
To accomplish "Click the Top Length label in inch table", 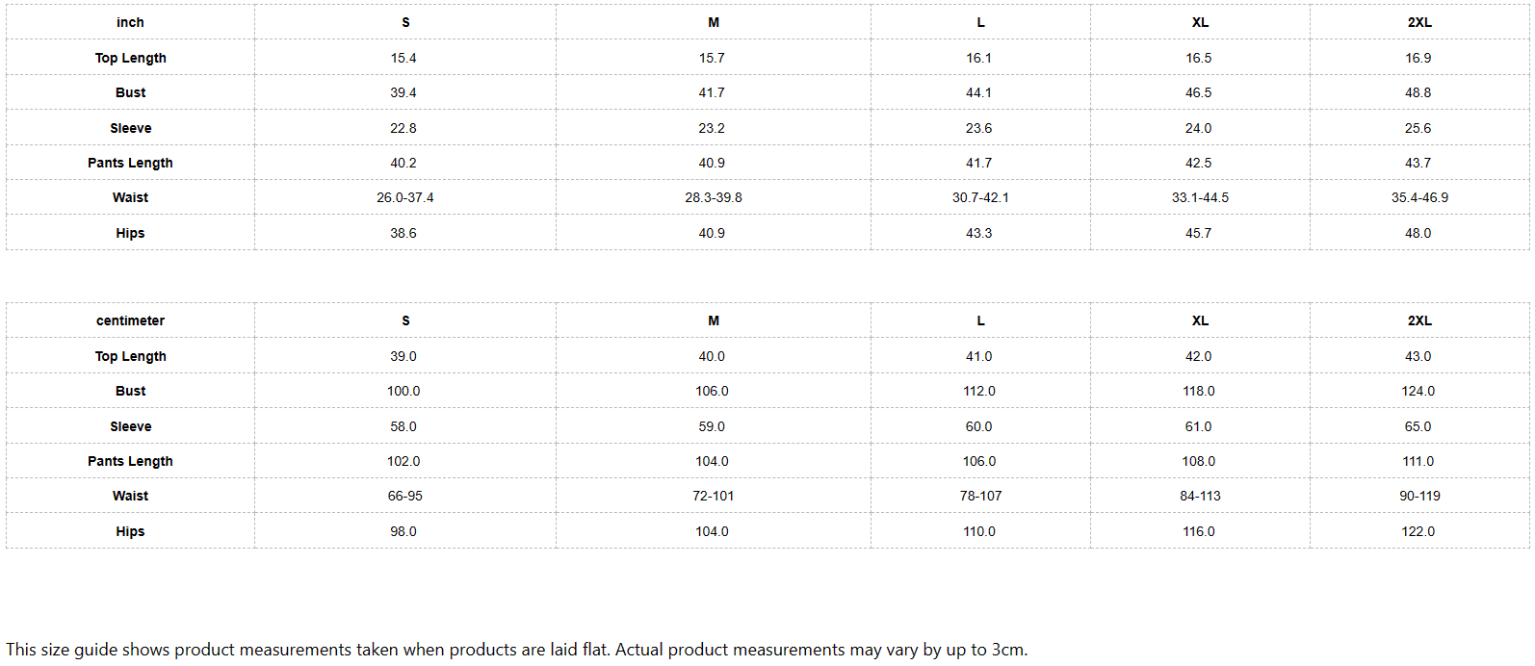I will pos(130,58).
